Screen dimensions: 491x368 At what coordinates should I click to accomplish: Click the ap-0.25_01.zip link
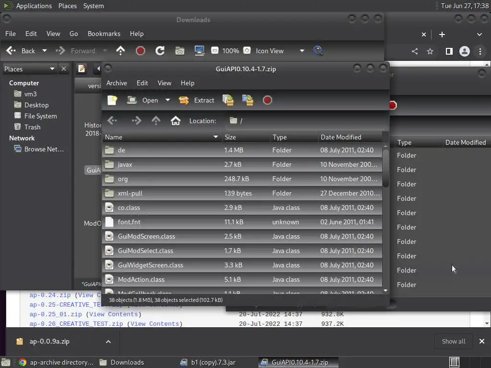(x=56, y=314)
